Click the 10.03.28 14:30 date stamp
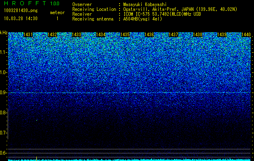Viewport: 254px width, 161px height. (21, 19)
